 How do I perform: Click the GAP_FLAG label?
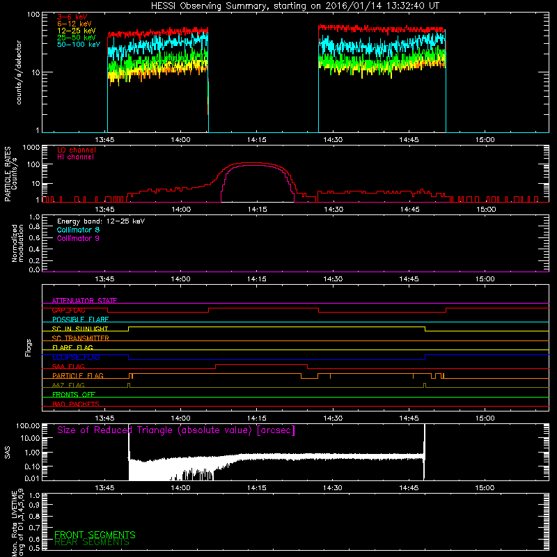tap(68, 310)
